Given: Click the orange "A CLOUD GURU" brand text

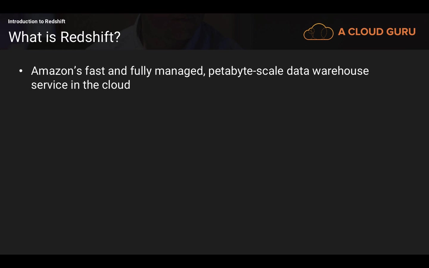Looking at the screenshot, I should coord(377,32).
